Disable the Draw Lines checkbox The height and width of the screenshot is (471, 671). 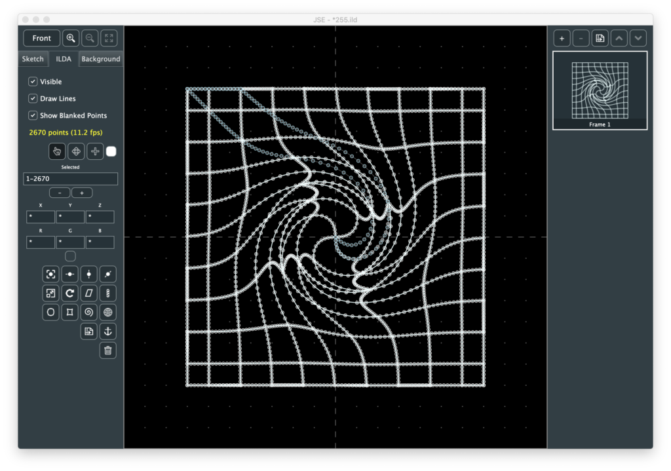(x=33, y=99)
